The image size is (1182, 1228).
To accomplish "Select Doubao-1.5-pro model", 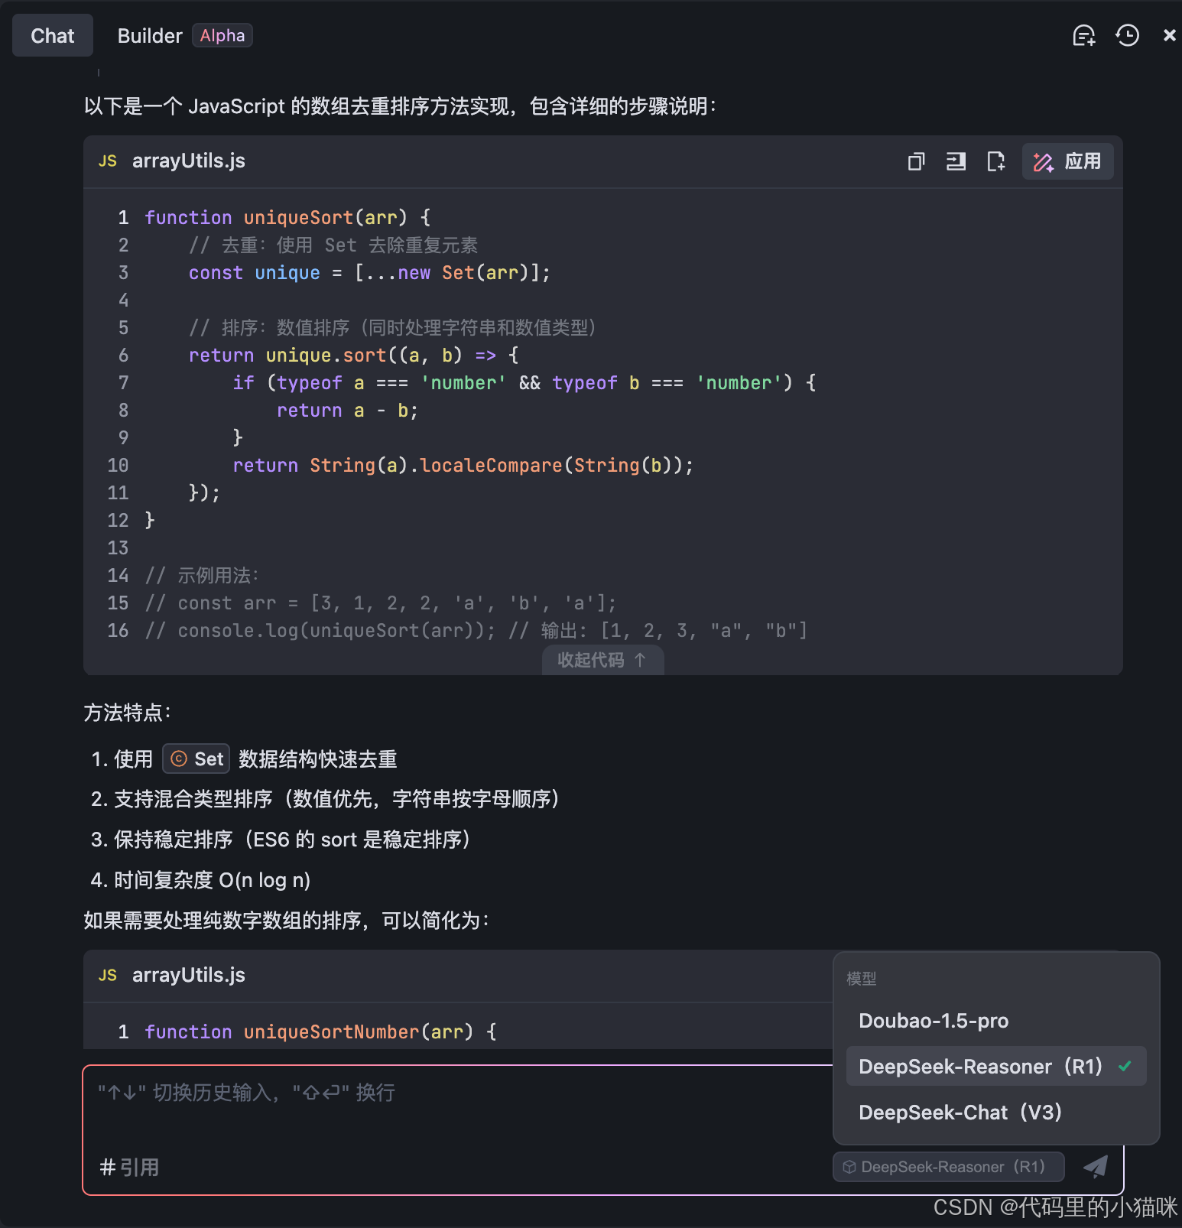I will click(x=995, y=1021).
